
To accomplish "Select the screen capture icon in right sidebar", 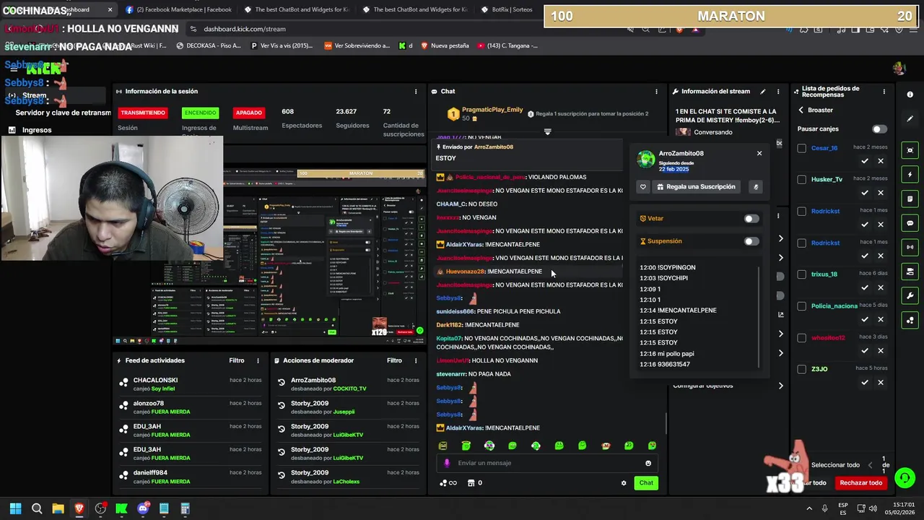I will pos(910,150).
